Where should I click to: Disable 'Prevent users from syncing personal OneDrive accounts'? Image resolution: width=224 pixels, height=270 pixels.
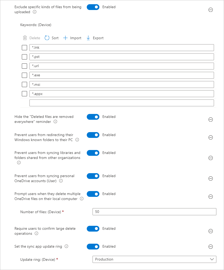[93, 176]
